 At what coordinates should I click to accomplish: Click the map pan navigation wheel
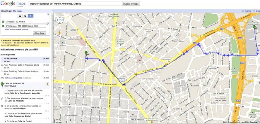pos(59,20)
